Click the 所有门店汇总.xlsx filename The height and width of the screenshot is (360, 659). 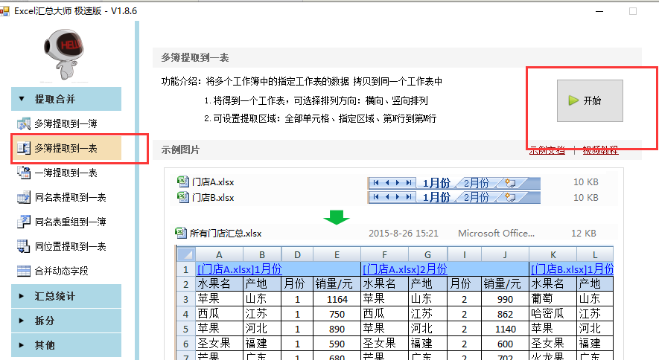click(x=226, y=234)
